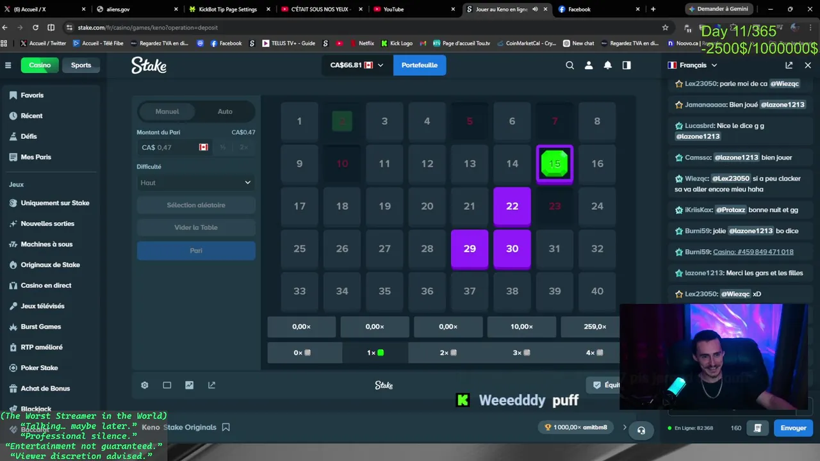The image size is (820, 461).
Task: Open the user profile icon
Action: [589, 65]
